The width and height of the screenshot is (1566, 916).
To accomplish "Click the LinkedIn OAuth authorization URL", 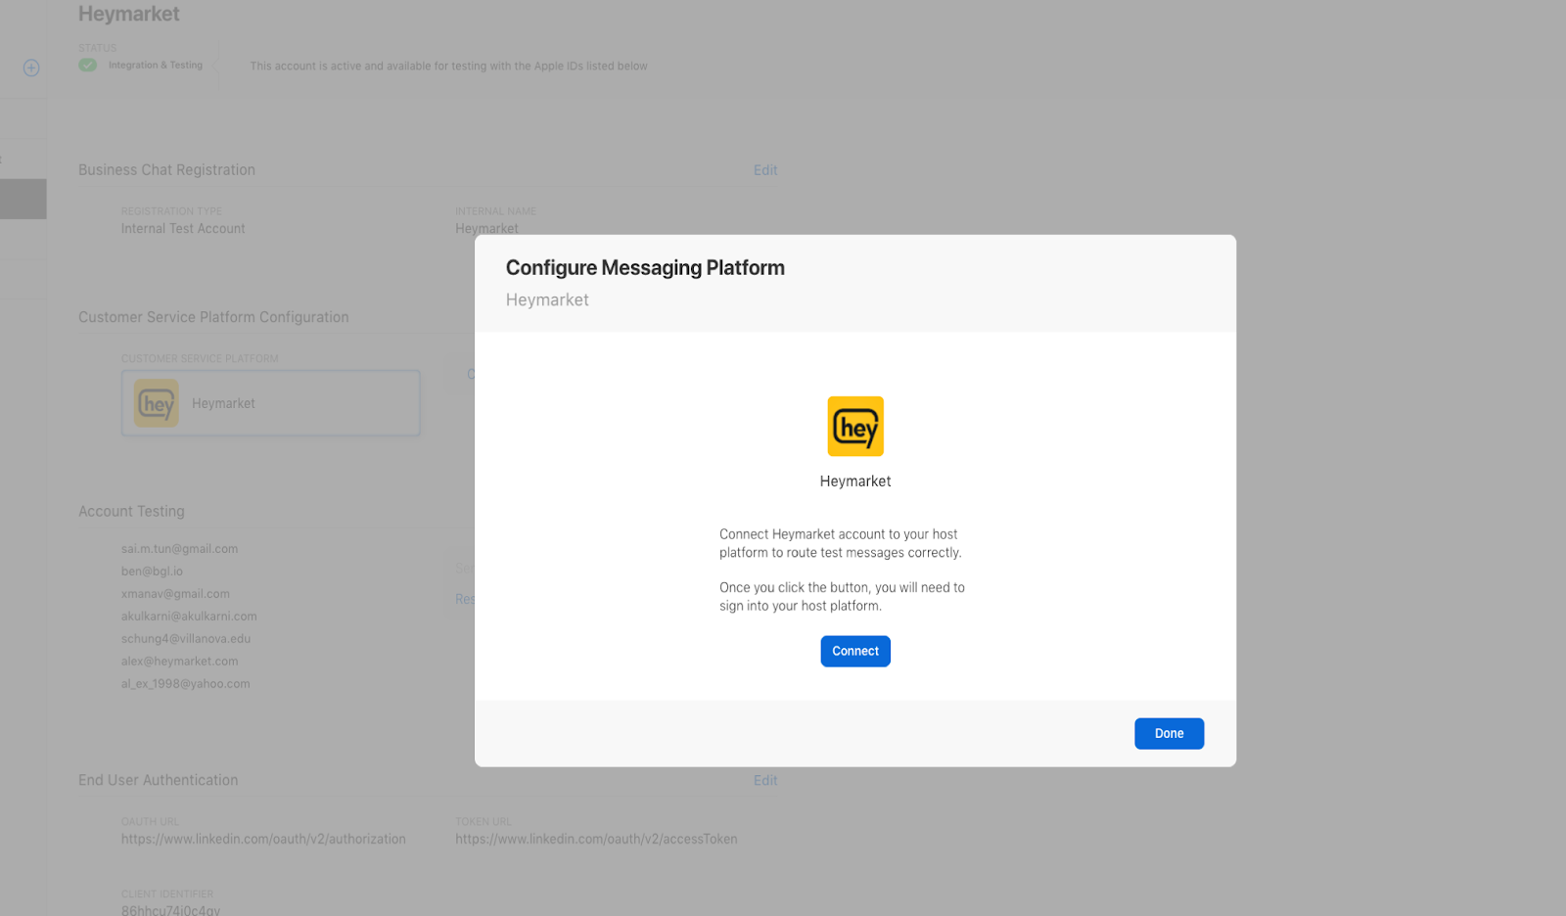I will tap(263, 839).
